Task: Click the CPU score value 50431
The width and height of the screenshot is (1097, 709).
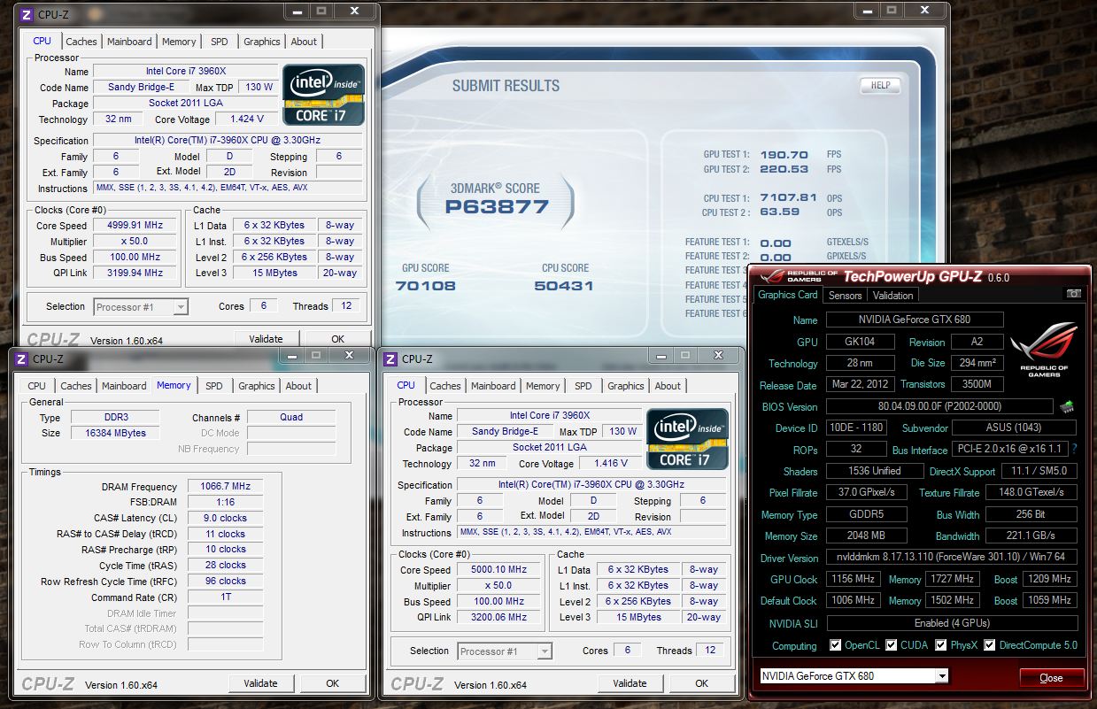Action: coord(564,286)
